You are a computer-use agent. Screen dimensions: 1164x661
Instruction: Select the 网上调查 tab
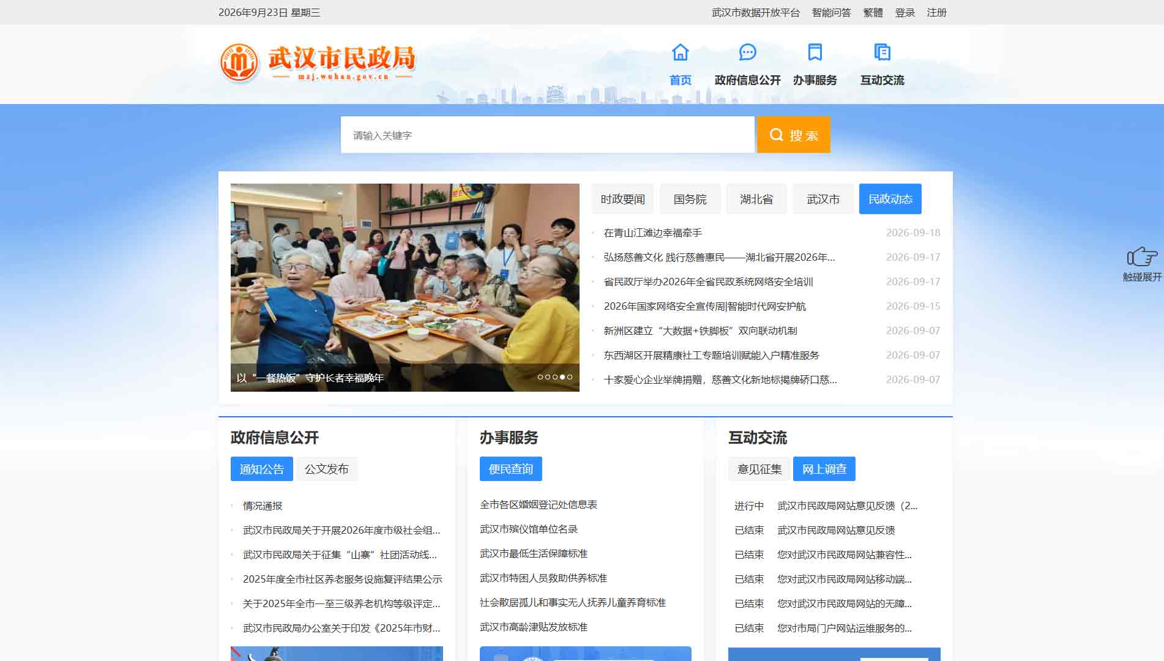824,469
